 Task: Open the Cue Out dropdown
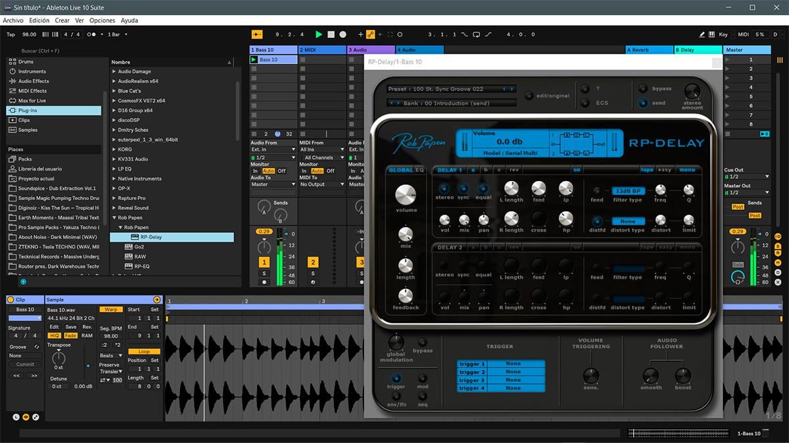click(x=747, y=176)
